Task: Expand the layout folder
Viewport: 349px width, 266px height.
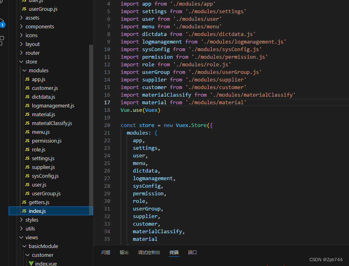Action: 32,44
